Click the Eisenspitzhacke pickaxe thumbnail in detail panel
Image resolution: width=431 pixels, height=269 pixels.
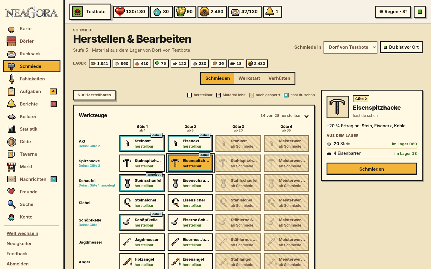click(x=338, y=107)
